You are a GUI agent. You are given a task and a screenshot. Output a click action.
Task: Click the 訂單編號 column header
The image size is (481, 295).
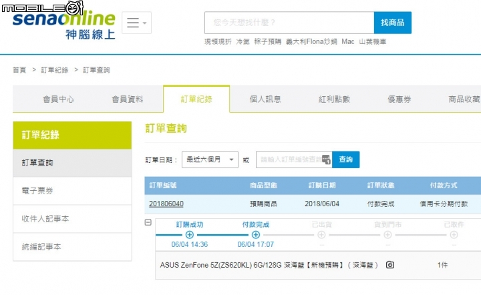163,186
